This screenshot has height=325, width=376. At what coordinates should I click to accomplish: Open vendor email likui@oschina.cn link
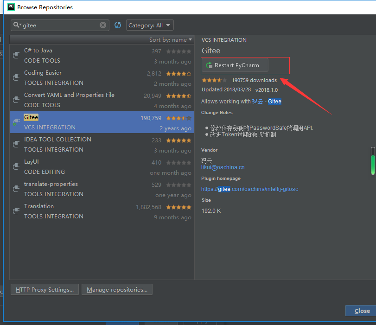223,167
